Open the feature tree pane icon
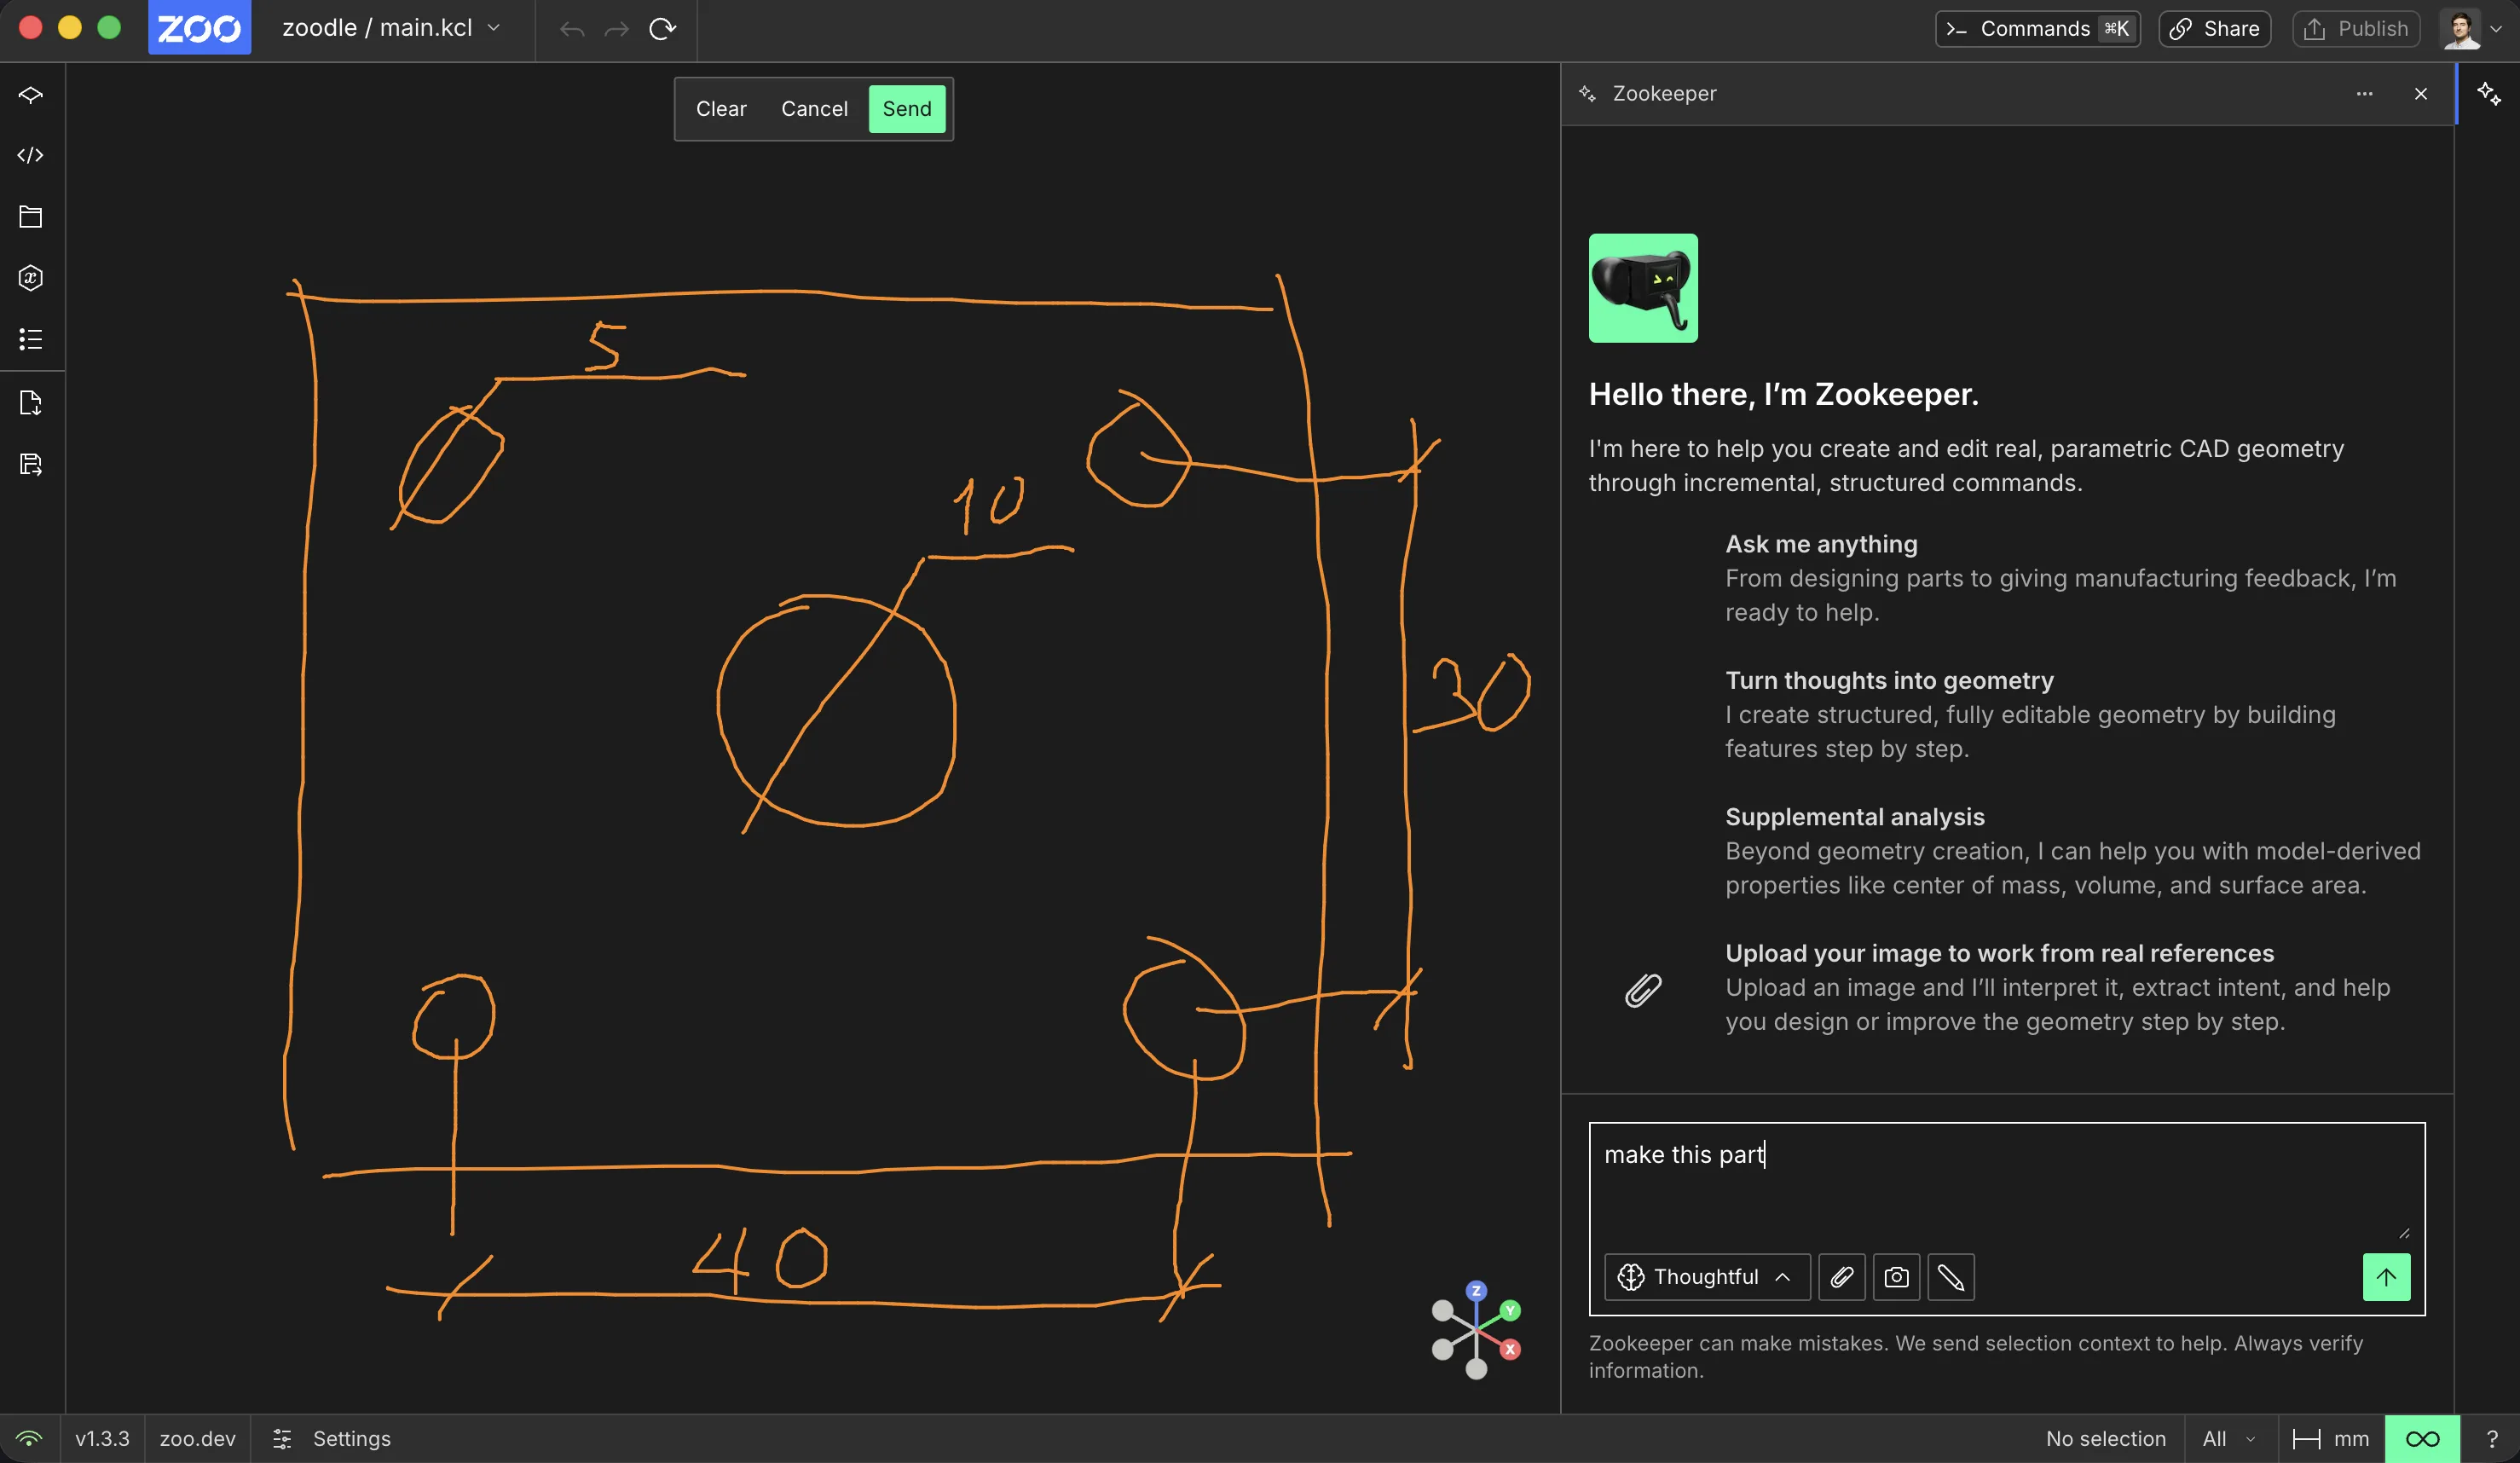This screenshot has width=2520, height=1463. pyautogui.click(x=31, y=95)
